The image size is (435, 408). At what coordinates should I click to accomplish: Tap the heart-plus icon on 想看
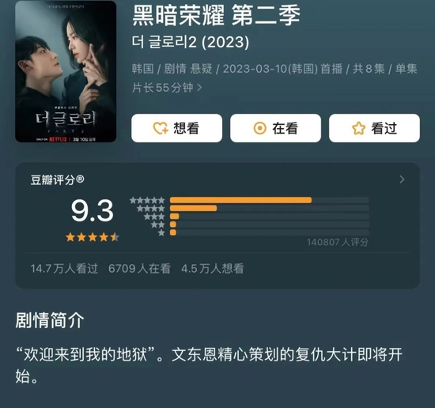click(161, 128)
